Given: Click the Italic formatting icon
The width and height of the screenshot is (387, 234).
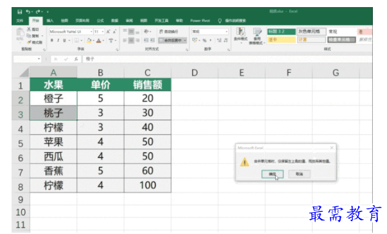Looking at the screenshot, I should point(58,40).
